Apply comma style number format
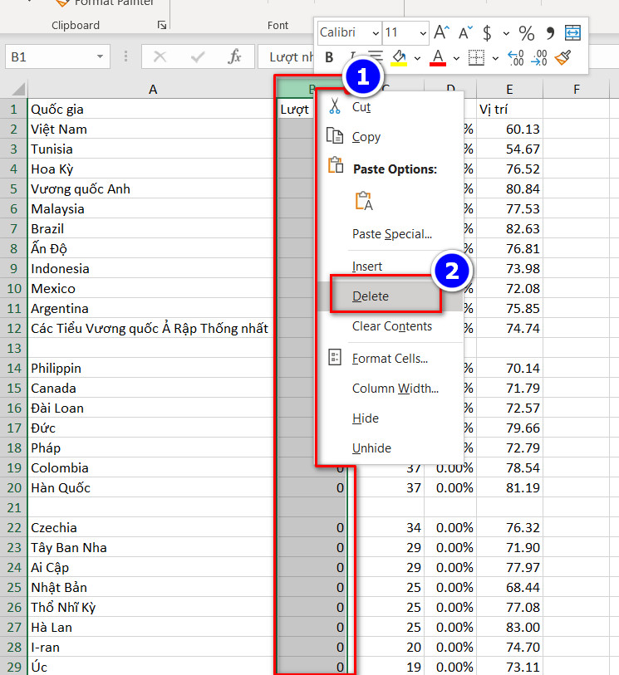 (x=550, y=33)
